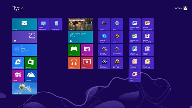Launch Microsoft PowerPoint 2010 tile
The width and height of the screenshot is (192, 108).
click(x=148, y=24)
